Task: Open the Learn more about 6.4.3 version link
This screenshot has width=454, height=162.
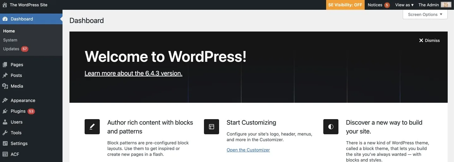Action: tap(134, 73)
